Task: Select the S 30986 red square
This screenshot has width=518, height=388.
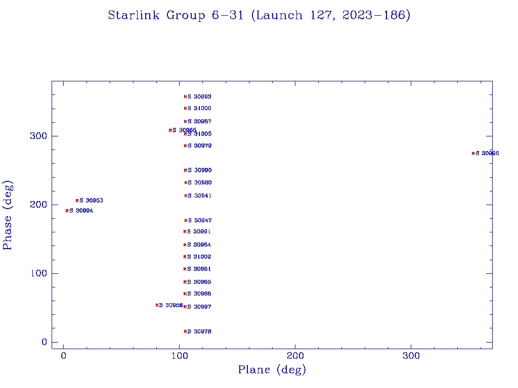Action: 185,294
